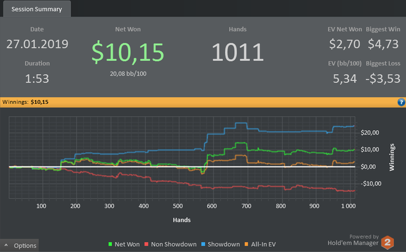Click the blue Showdown line peak near 700
This screenshot has width=406, height=252.
tap(241, 123)
